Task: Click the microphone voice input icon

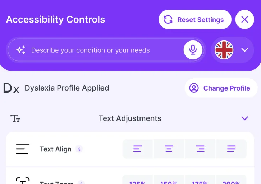Action: (193, 50)
